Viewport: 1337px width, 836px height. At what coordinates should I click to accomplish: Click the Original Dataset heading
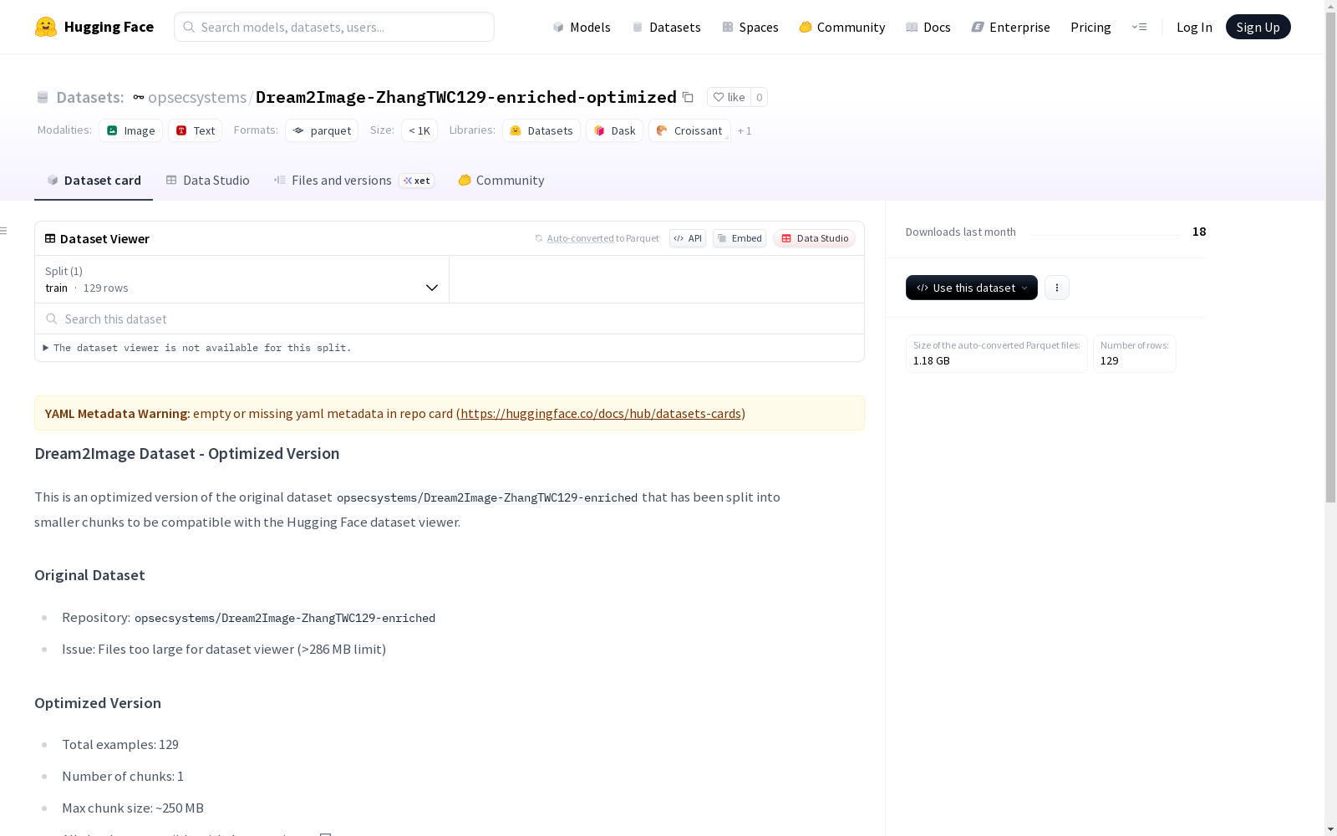pyautogui.click(x=89, y=575)
